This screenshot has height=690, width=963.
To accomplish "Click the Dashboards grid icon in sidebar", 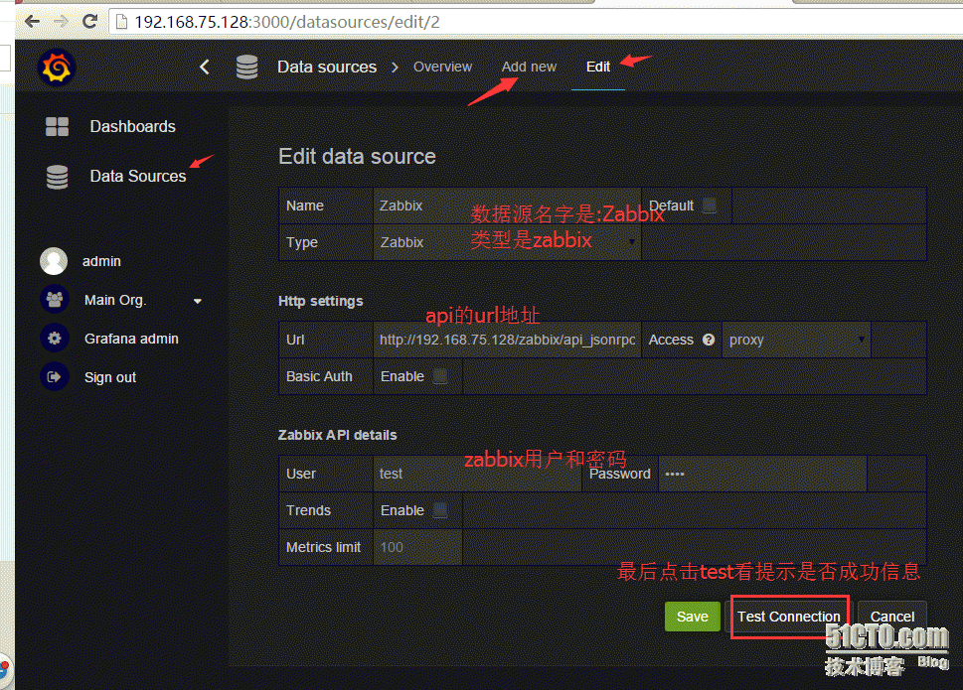I will point(57,126).
